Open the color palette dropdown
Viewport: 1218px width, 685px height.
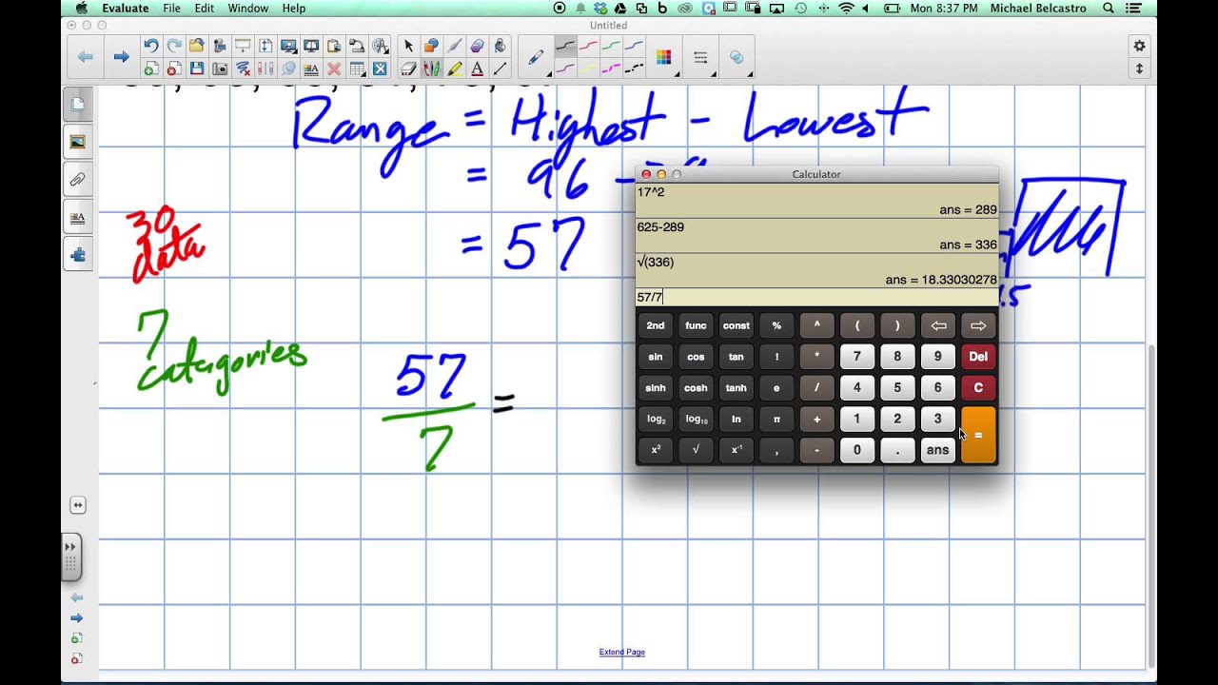663,57
